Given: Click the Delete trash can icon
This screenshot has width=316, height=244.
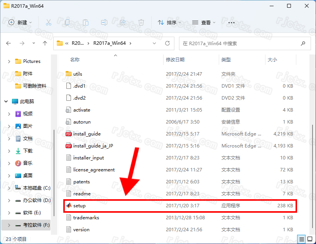Looking at the screenshot, I should point(141,23).
